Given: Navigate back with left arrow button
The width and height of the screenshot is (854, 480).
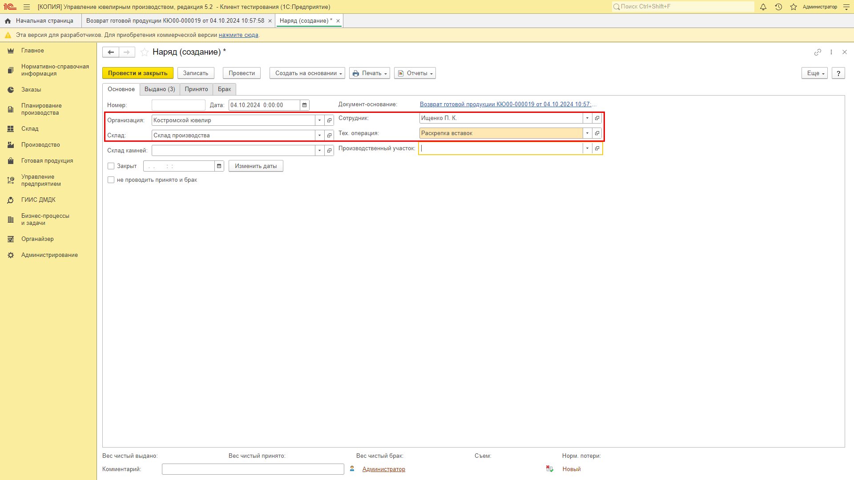Looking at the screenshot, I should tap(111, 52).
